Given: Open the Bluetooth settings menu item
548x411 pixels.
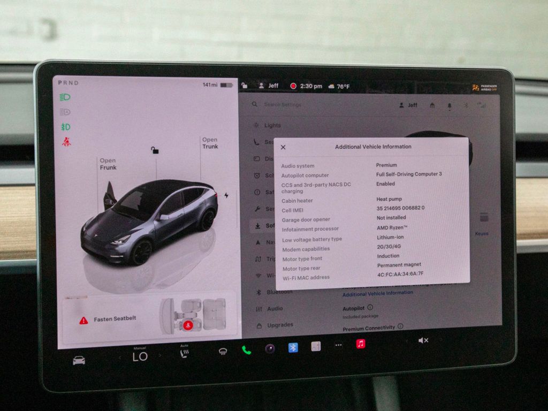Looking at the screenshot, I should click(x=275, y=292).
